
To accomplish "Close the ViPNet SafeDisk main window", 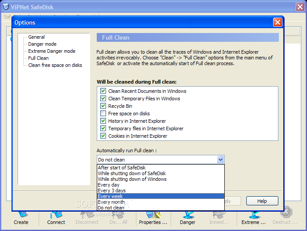I will (x=300, y=7).
